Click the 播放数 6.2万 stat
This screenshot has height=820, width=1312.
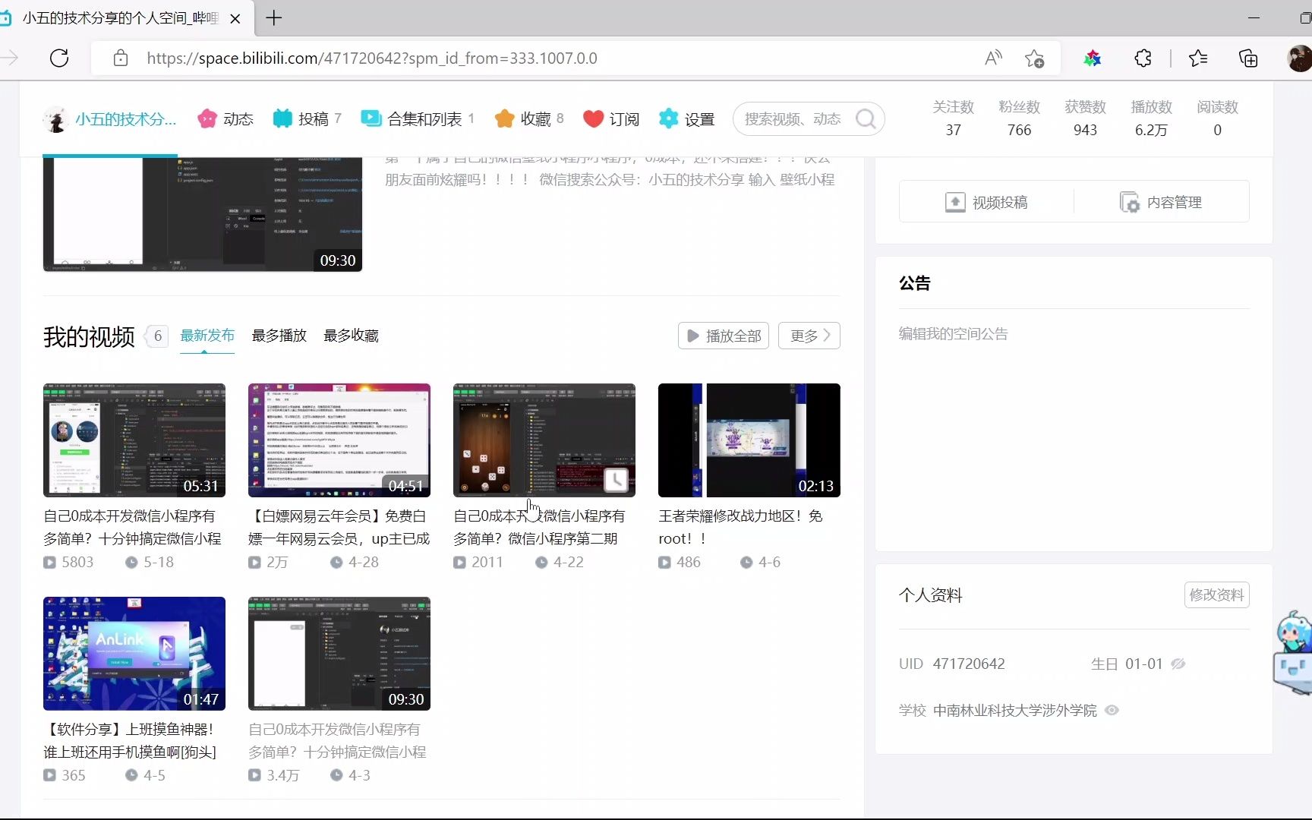click(x=1151, y=118)
